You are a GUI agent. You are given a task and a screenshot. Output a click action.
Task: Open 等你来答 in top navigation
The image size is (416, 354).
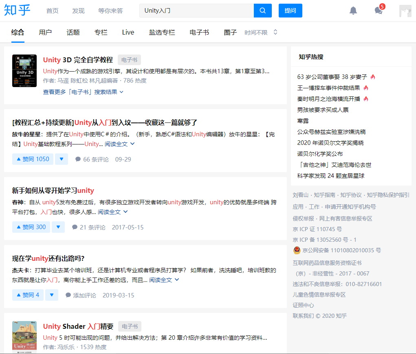click(x=111, y=11)
